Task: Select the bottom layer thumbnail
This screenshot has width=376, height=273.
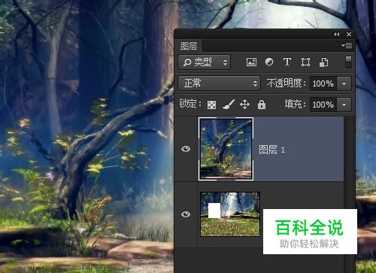Action: click(x=230, y=214)
